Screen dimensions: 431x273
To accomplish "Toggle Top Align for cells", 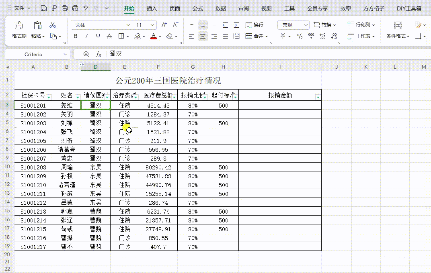I will tap(192, 25).
